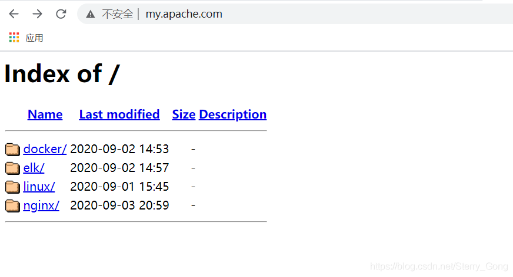Viewport: 513px width, 277px height.
Task: Go back using the browser back arrow
Action: coord(14,13)
